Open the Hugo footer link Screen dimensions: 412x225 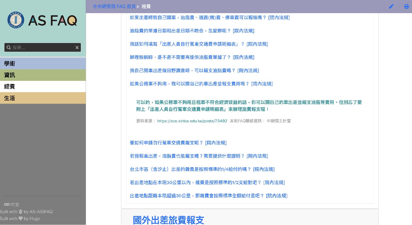click(35, 219)
